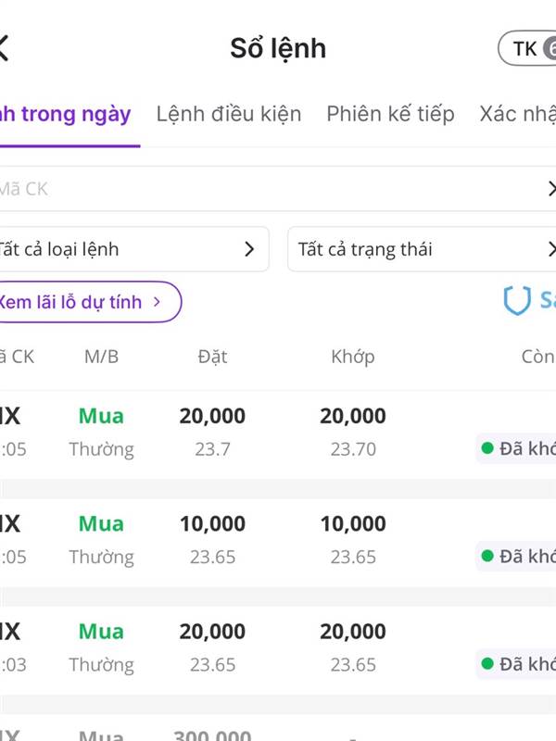
Task: Tap the "Mã CK" search field
Action: pos(259,189)
